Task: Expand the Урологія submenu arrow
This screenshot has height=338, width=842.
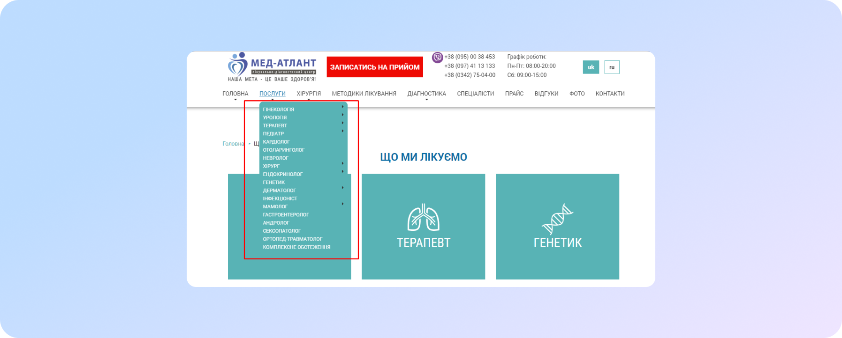Action: pyautogui.click(x=343, y=115)
